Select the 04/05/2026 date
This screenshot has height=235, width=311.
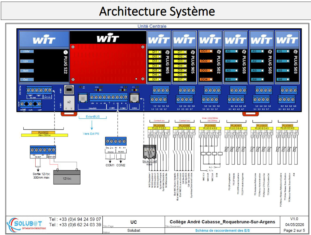pyautogui.click(x=295, y=225)
